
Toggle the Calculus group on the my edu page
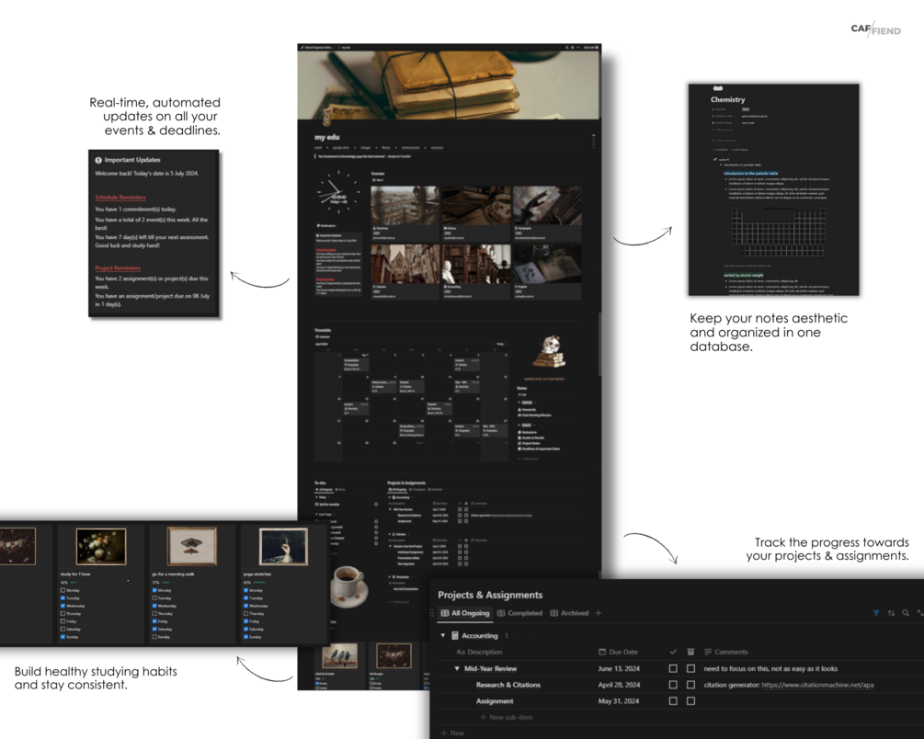coord(390,534)
